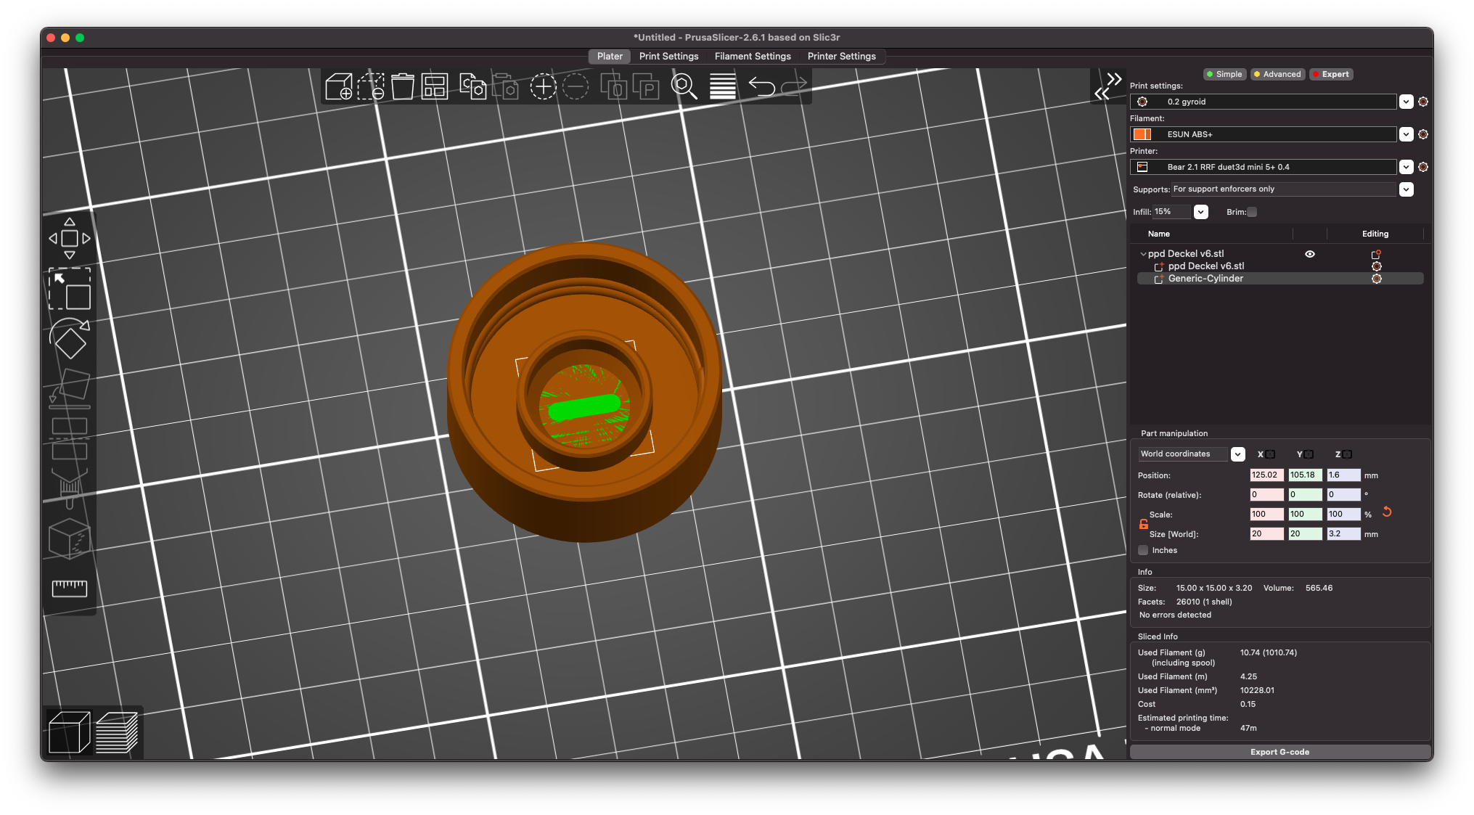Click the Delete all trash icon
The image size is (1474, 815).
point(402,87)
